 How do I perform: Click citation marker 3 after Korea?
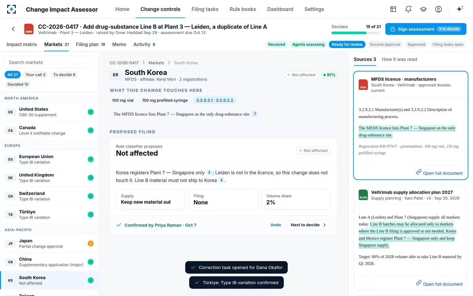coord(221,180)
